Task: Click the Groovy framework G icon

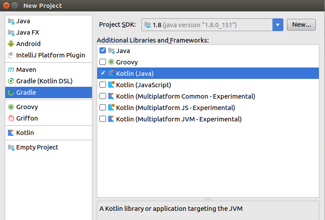Action: (111, 62)
